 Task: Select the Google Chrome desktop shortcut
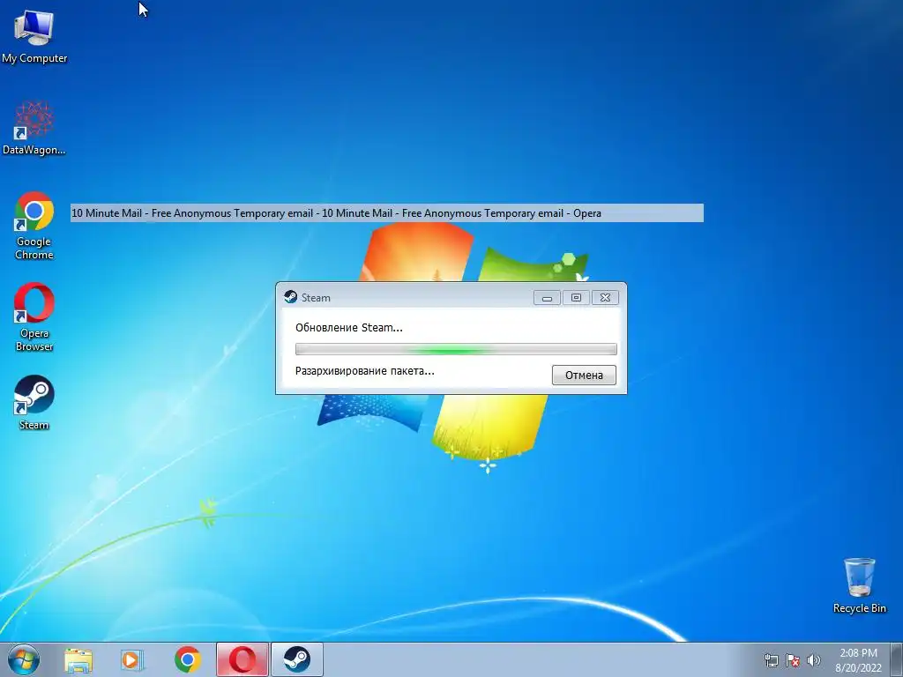point(34,226)
